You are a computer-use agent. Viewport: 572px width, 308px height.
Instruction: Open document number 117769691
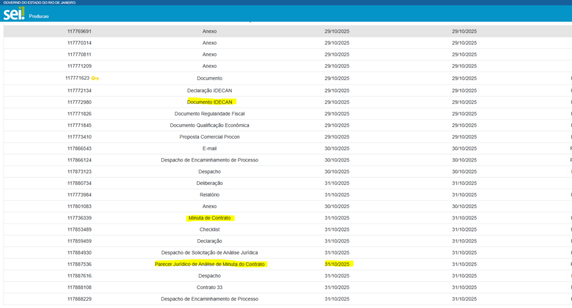(x=79, y=31)
